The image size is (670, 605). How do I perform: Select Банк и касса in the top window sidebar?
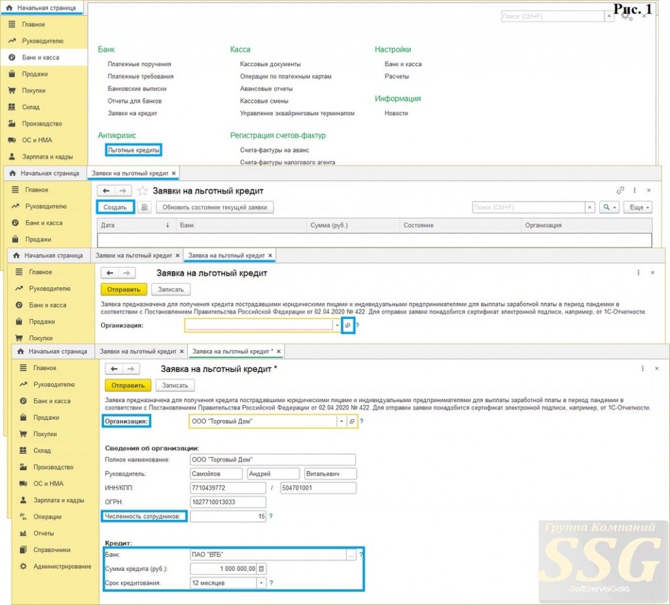pos(41,58)
